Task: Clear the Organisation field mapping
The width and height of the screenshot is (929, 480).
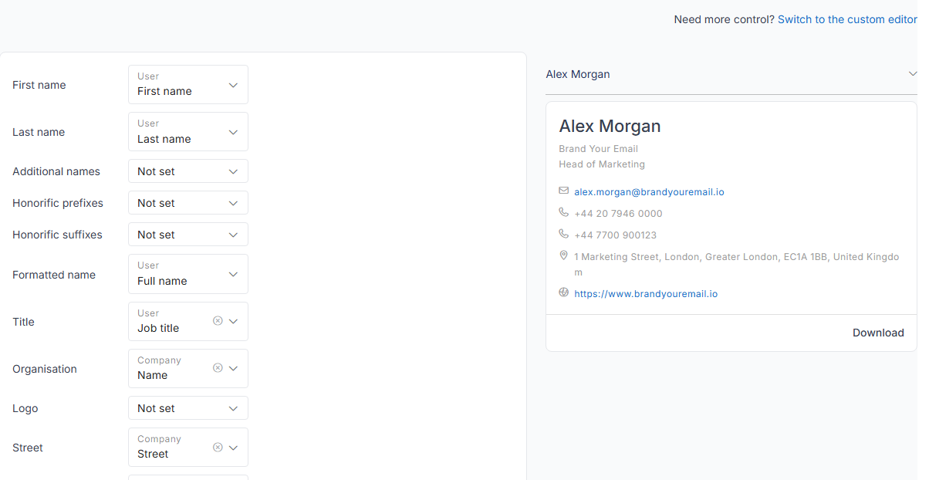Action: pos(218,368)
